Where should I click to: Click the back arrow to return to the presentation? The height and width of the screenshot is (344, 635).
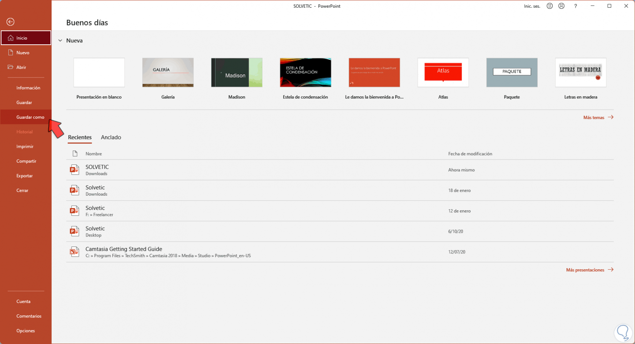point(10,22)
